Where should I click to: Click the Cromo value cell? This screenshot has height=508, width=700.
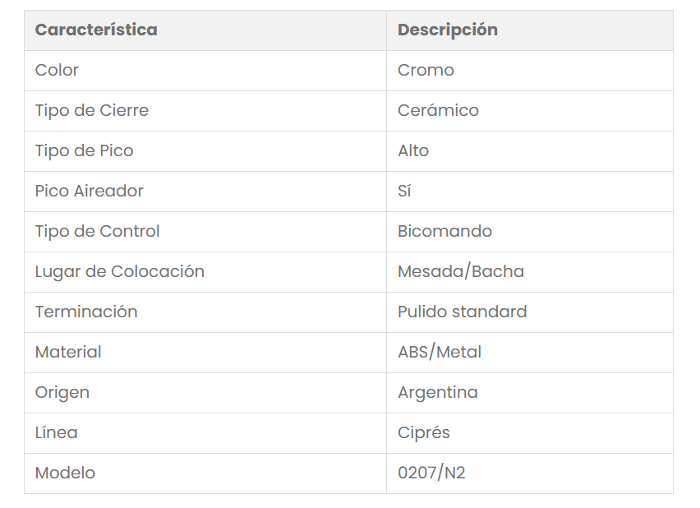pyautogui.click(x=426, y=70)
